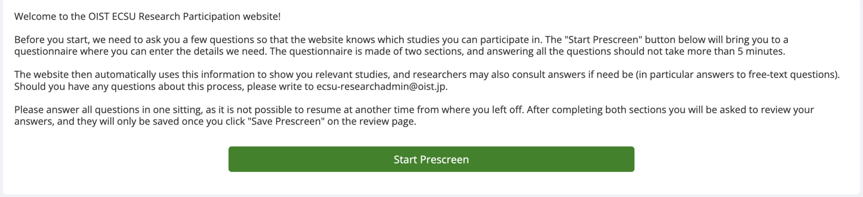The height and width of the screenshot is (197, 863).
Task: Click the ecsu-researchadmin@oist.jp email address
Action: click(x=382, y=86)
